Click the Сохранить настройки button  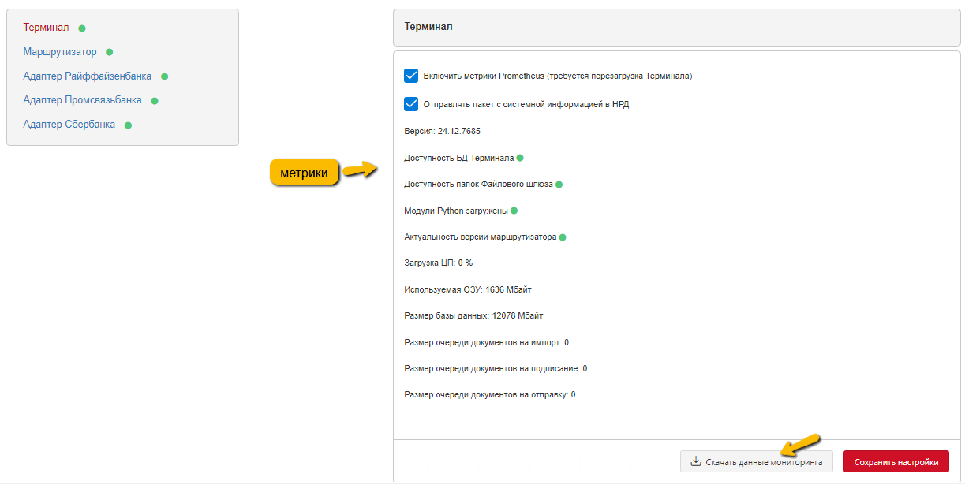896,462
